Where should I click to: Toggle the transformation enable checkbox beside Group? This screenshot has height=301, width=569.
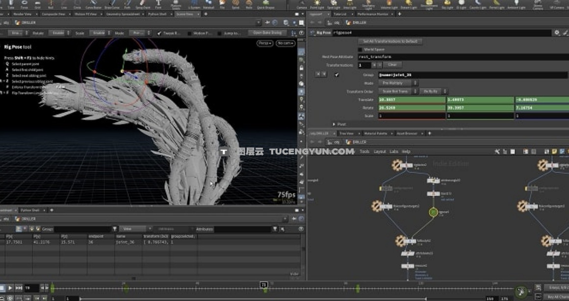pyautogui.click(x=336, y=75)
